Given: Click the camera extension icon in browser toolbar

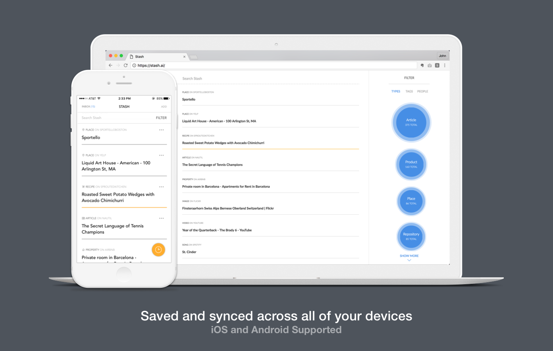Looking at the screenshot, I should click(x=430, y=66).
